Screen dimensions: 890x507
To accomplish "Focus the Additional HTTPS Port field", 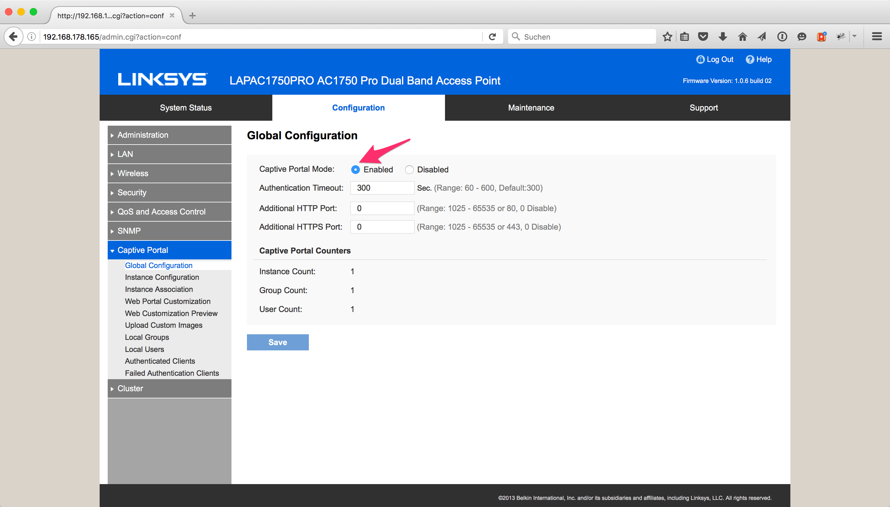I will pos(382,227).
